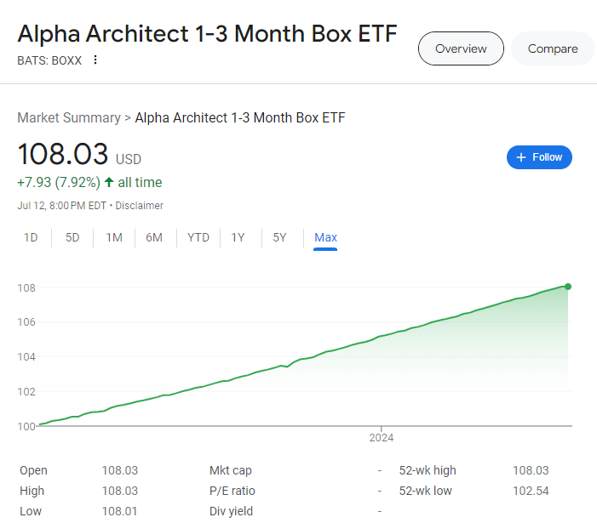Click the 52-wk high label
Image resolution: width=597 pixels, height=523 pixels.
[428, 470]
